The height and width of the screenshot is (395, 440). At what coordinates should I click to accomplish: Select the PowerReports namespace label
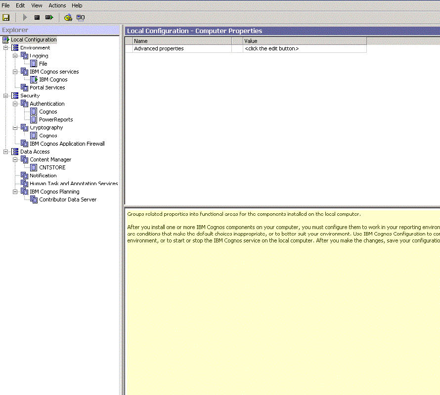(x=56, y=119)
